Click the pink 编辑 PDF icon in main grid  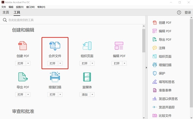coord(119,46)
